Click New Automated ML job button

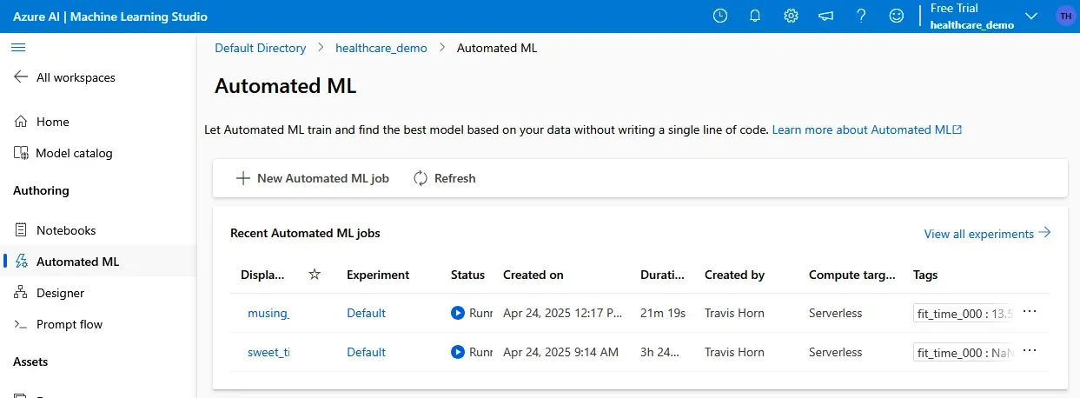(313, 178)
